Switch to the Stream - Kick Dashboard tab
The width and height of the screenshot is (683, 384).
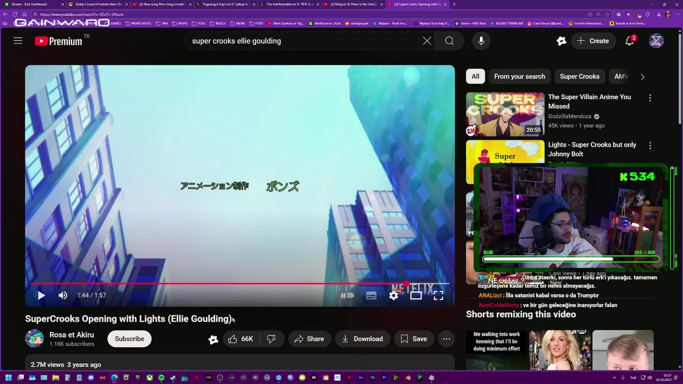[x=33, y=4]
